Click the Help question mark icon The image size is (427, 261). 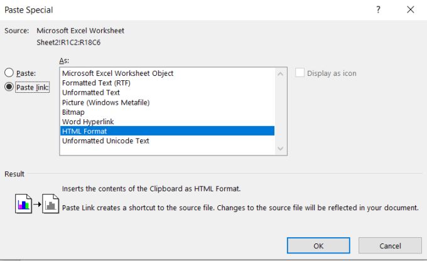click(378, 10)
